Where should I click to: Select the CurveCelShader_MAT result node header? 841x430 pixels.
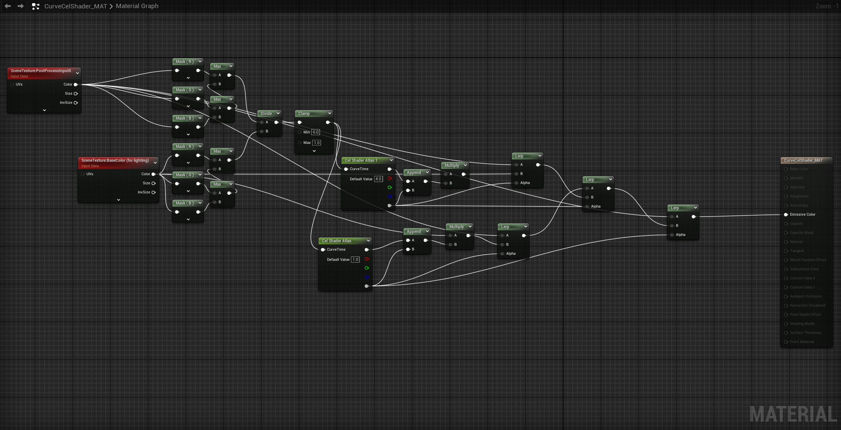click(803, 160)
